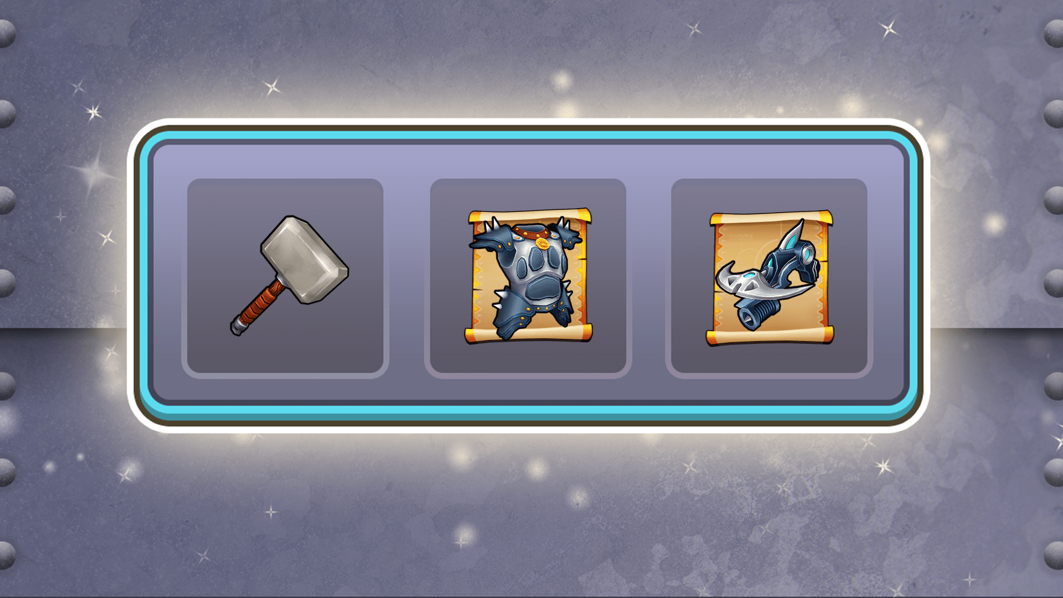Tap the blaster's ribbed barrel
This screenshot has width=1063, height=598.
point(760,314)
